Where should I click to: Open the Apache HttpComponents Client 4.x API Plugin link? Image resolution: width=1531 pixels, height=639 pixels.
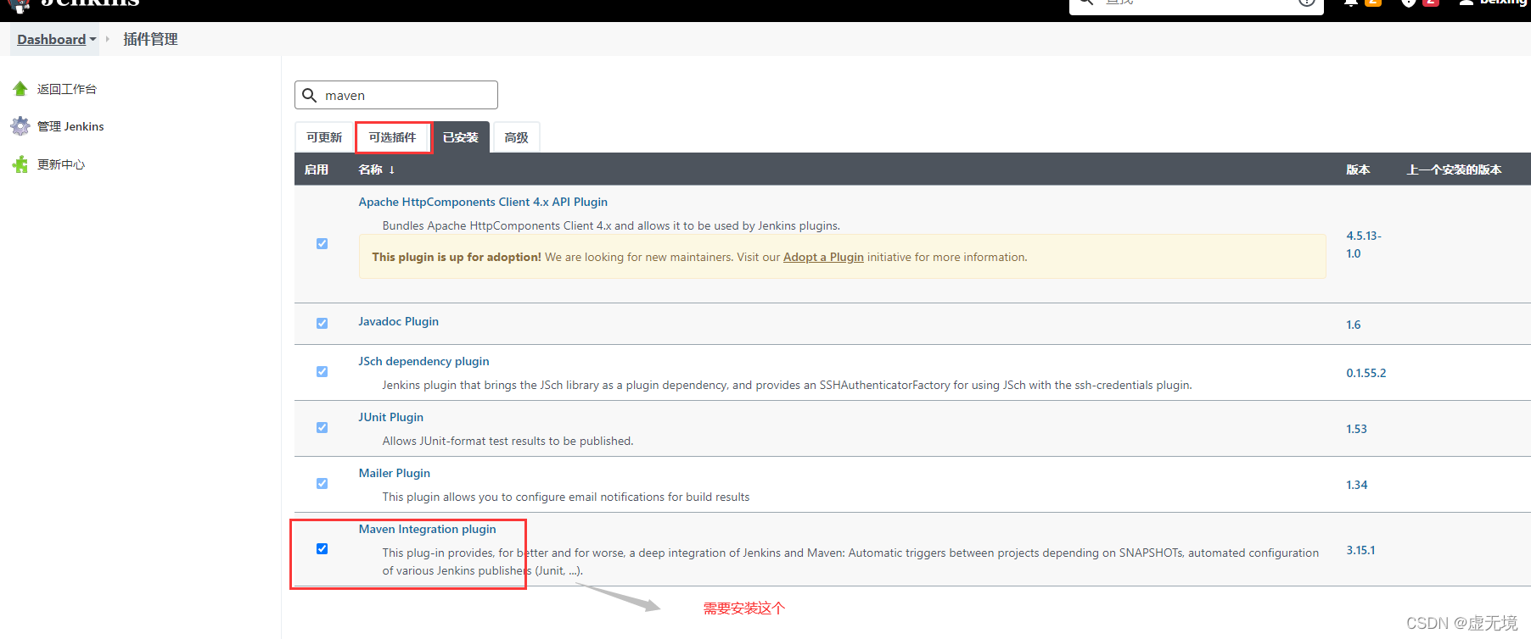[x=483, y=202]
